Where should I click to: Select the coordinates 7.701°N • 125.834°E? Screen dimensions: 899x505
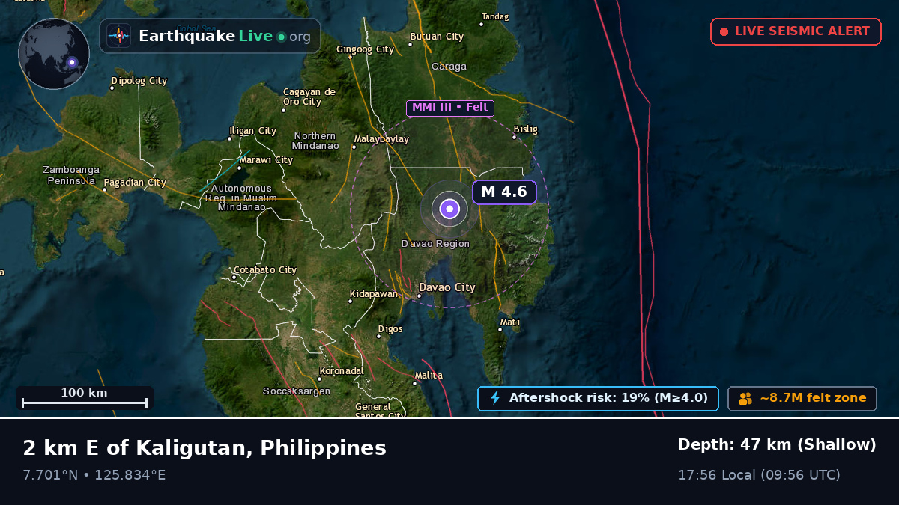[x=94, y=475]
